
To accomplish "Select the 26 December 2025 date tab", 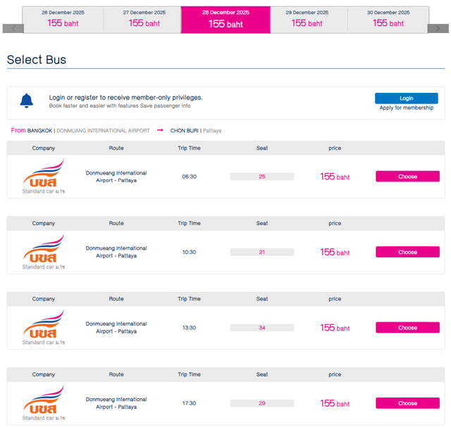I will 63,19.
